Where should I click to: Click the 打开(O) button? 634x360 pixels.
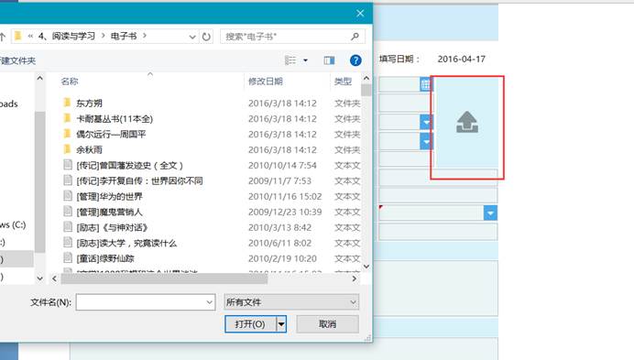pyautogui.click(x=250, y=324)
